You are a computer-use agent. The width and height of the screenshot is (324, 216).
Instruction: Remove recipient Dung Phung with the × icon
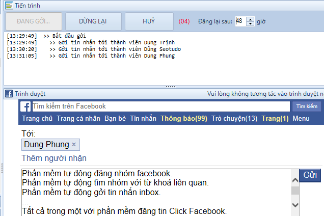tap(74, 145)
